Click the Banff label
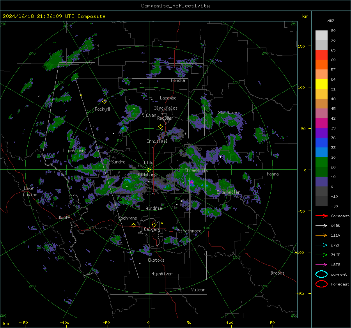 click(x=64, y=217)
